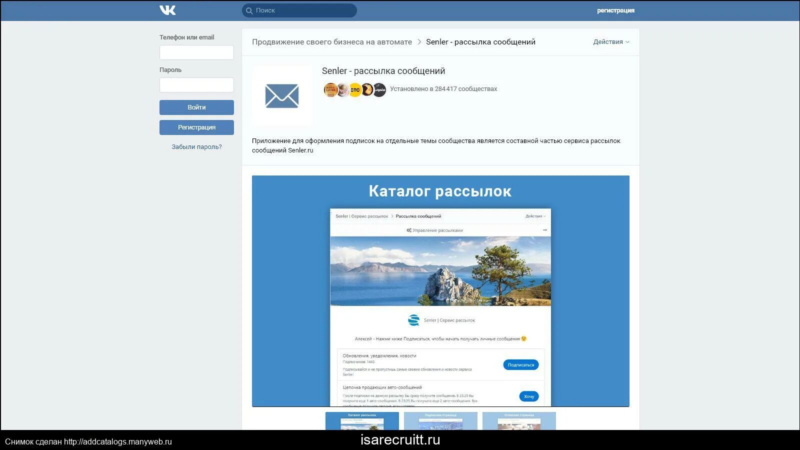Screen dimensions: 800x450
Task: Click the Регистрация button in sidebar
Action: 196,127
